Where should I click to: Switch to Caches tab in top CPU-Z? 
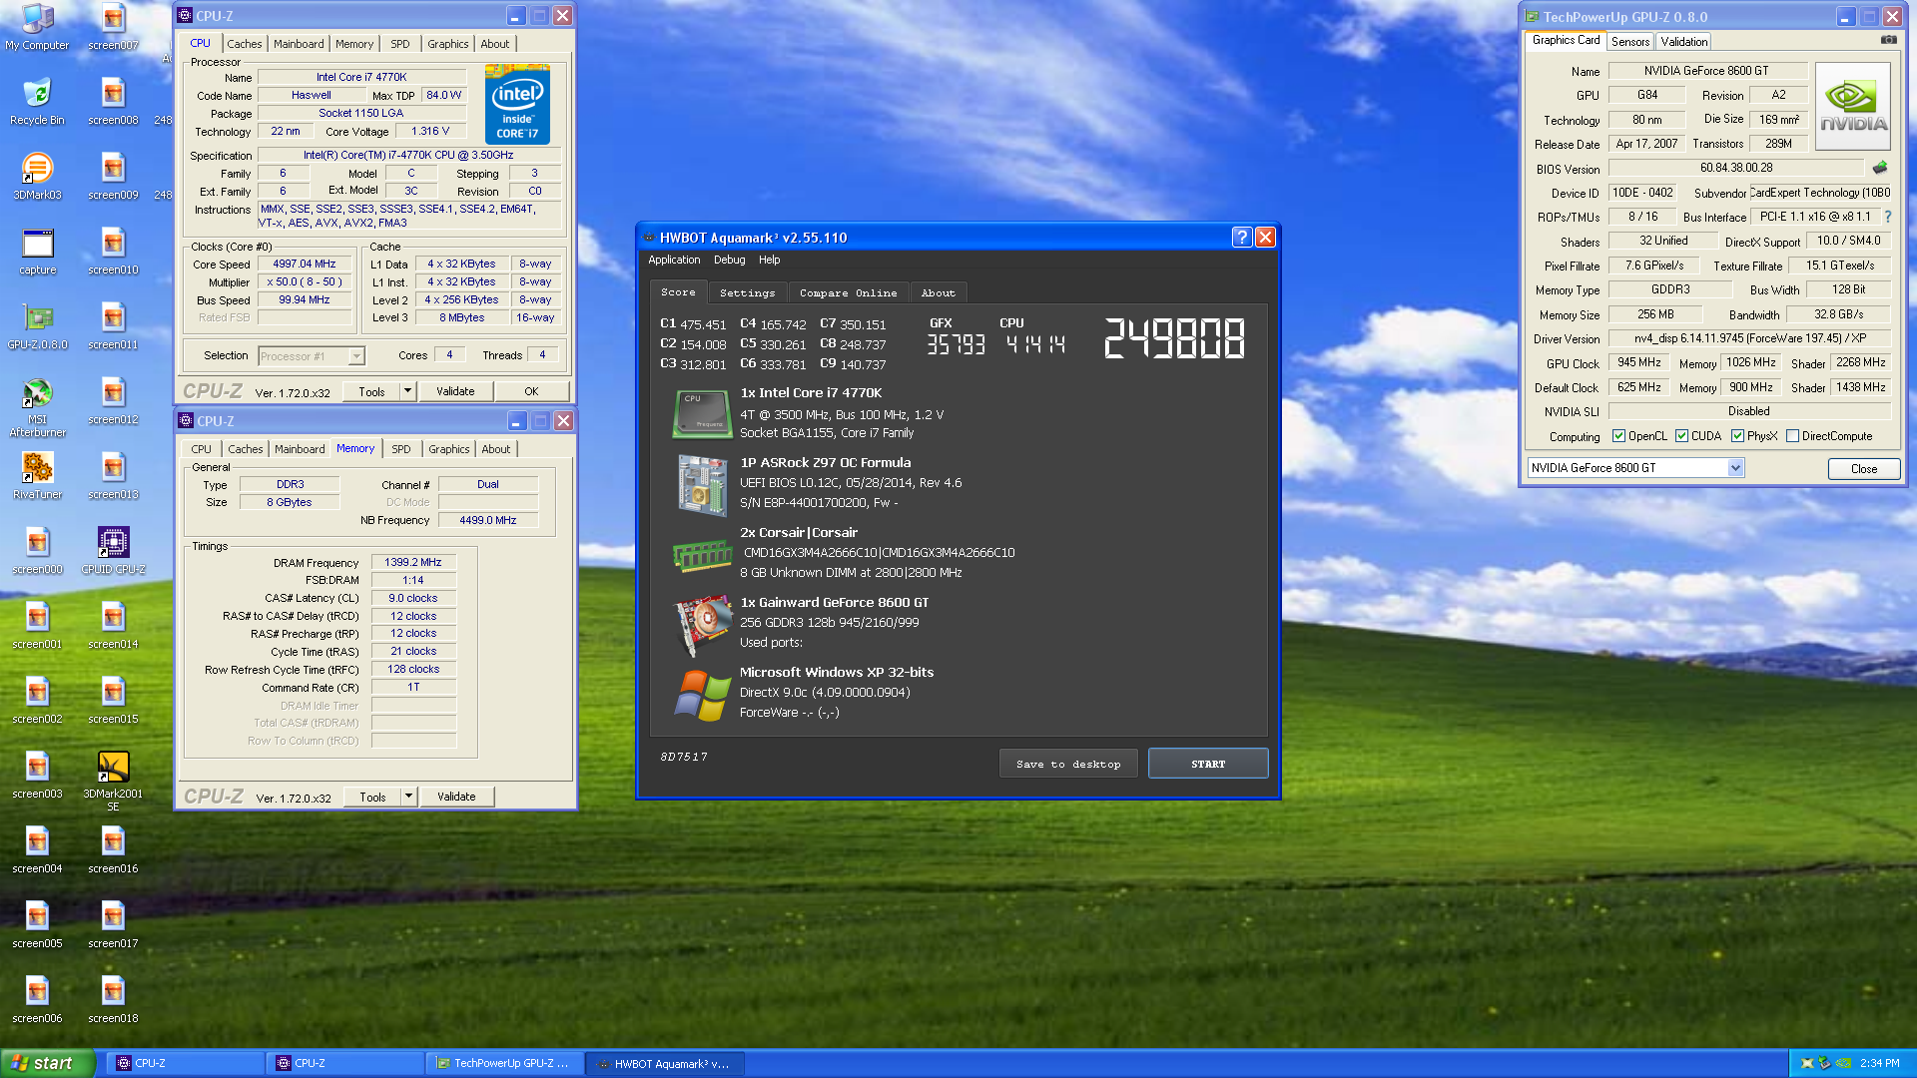click(245, 44)
